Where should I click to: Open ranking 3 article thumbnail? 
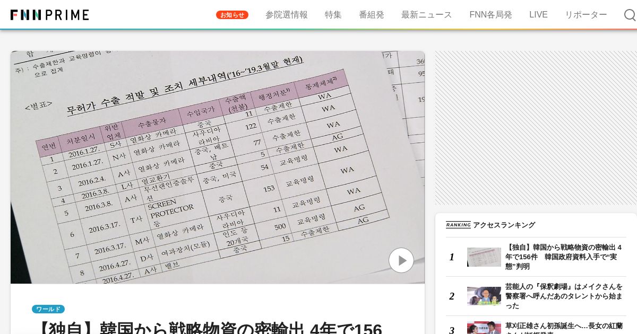tap(484, 328)
